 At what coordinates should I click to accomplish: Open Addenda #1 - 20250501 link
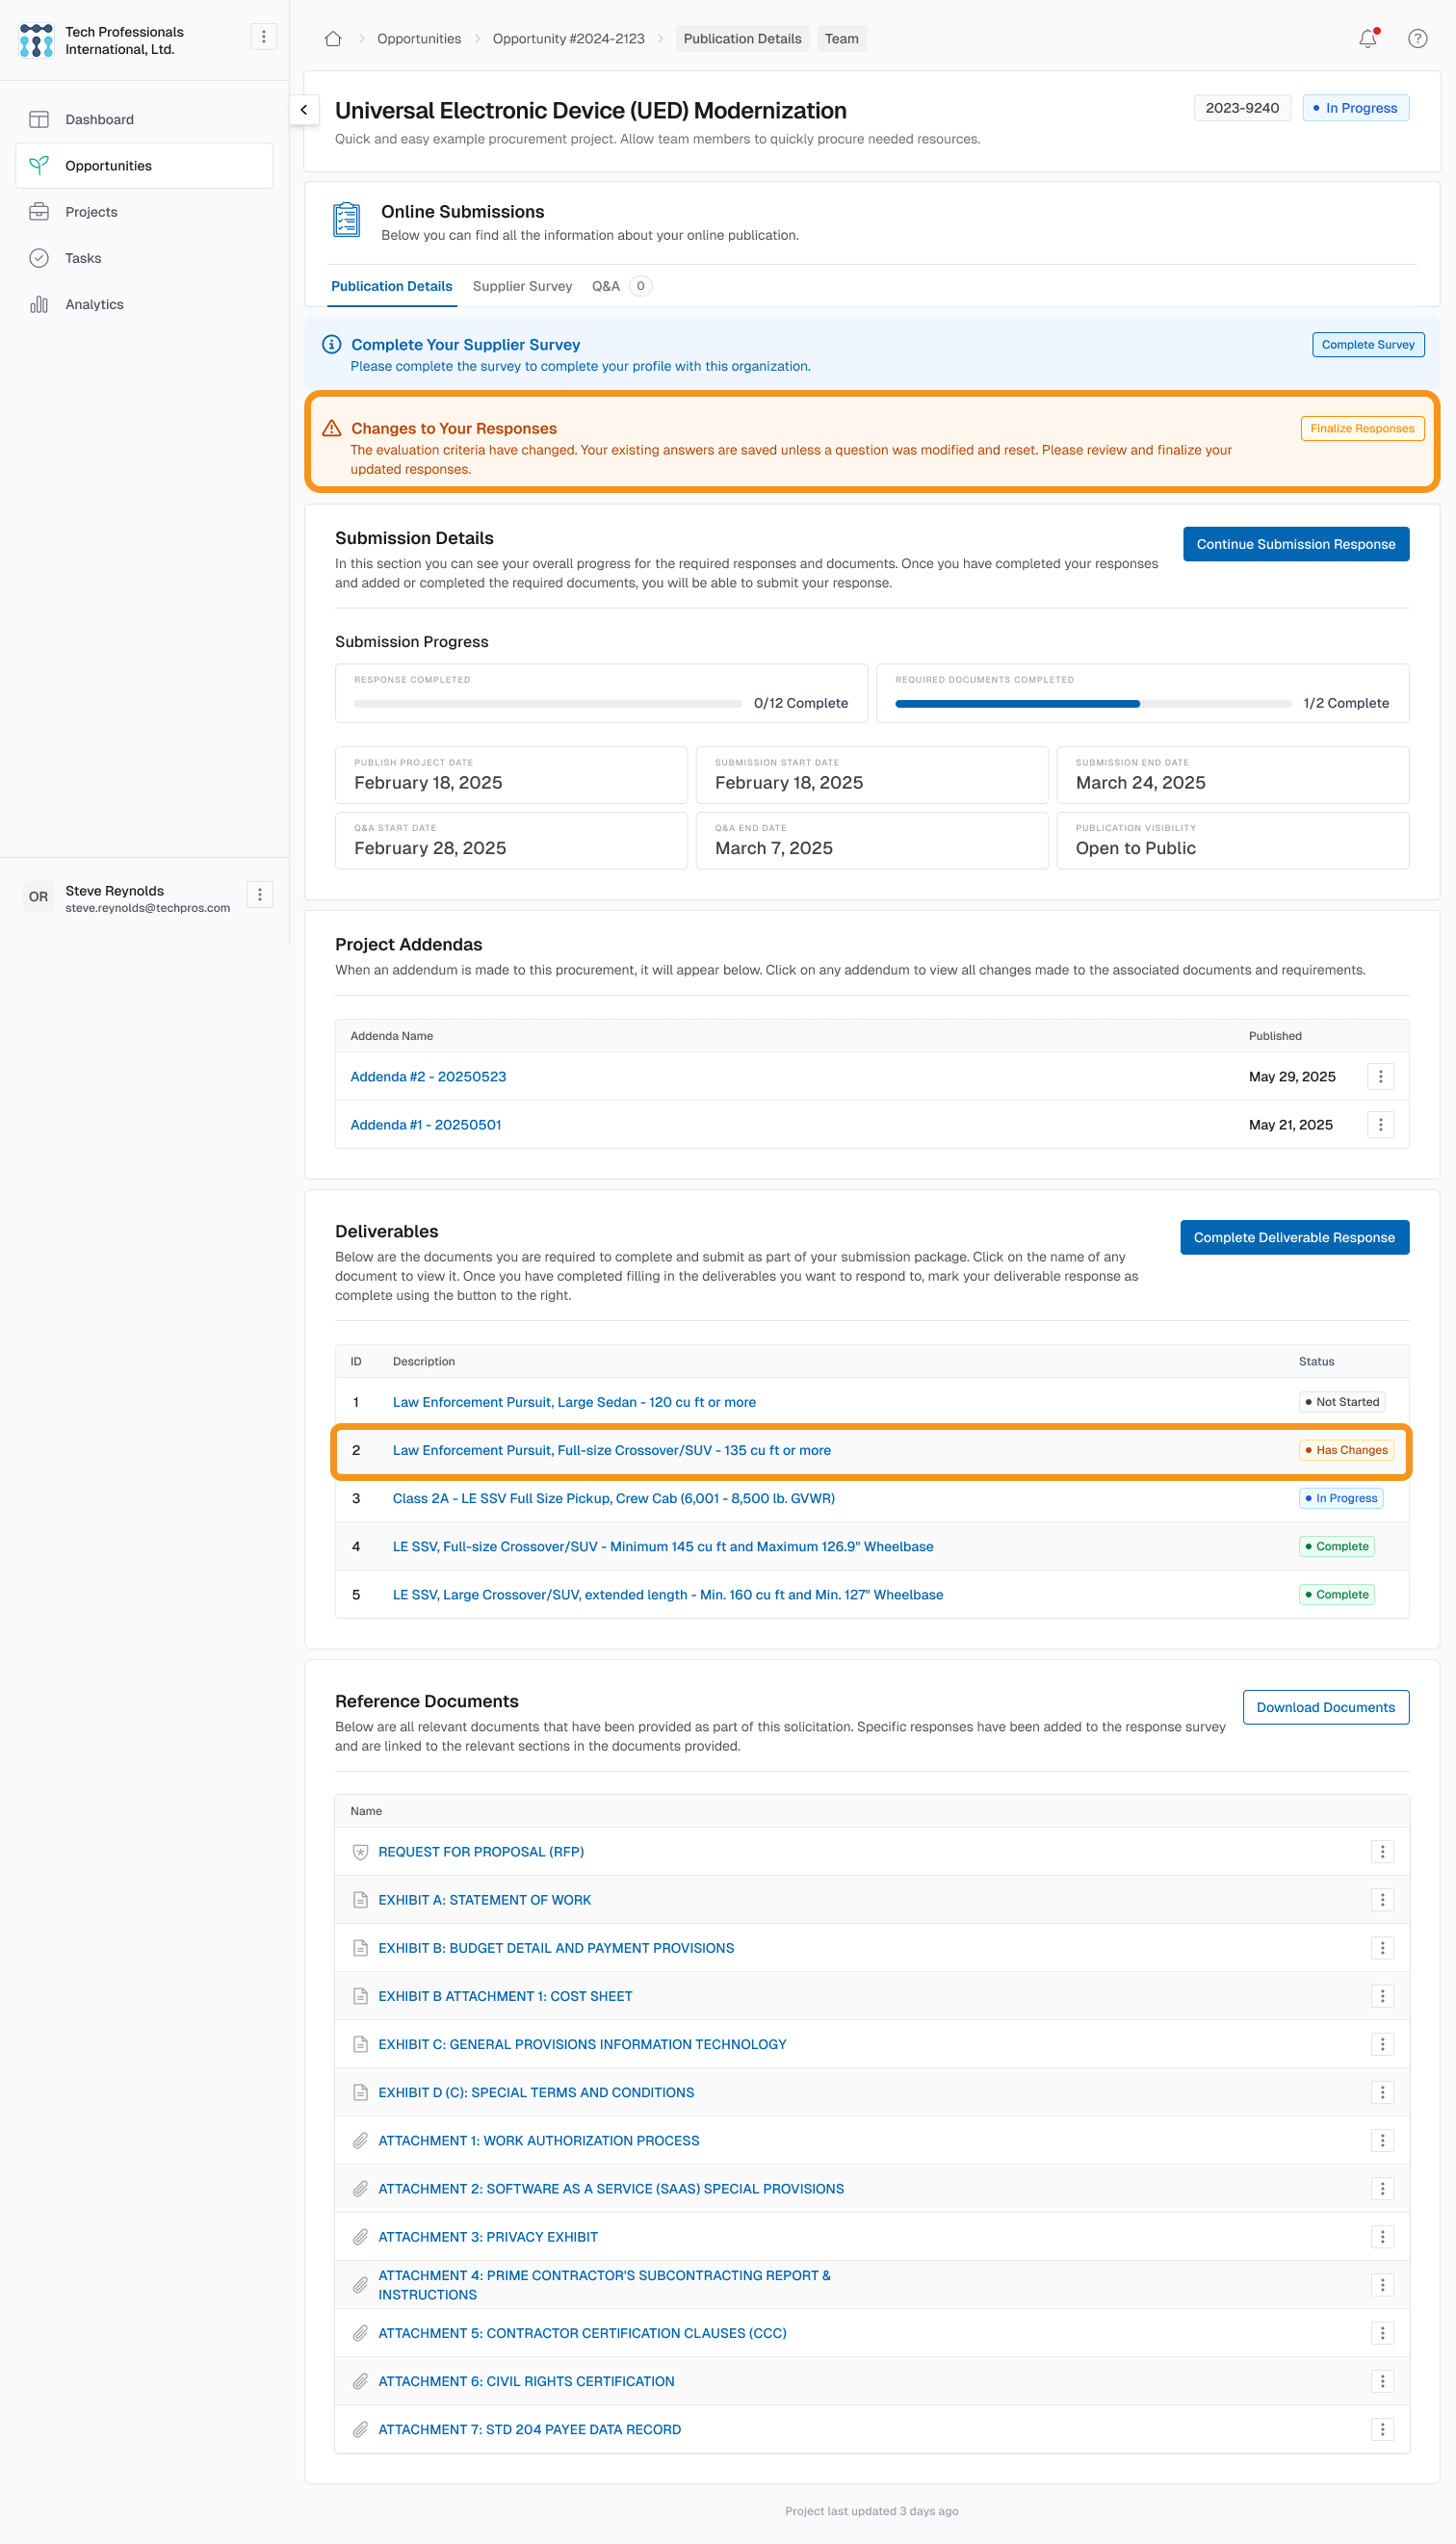point(426,1125)
